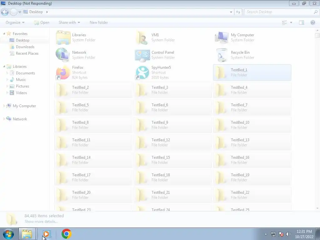This screenshot has width=320, height=240.
Task: Expand the Network tree node
Action: (4, 119)
